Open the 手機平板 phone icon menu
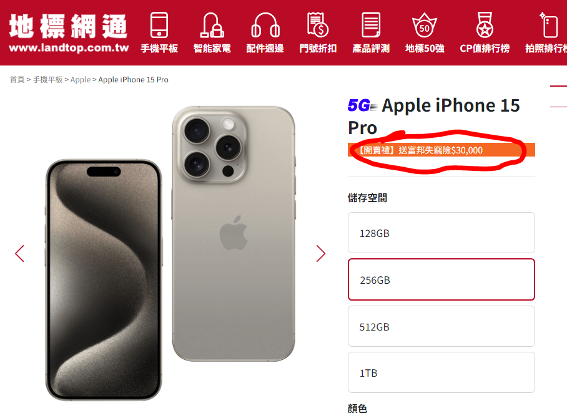Screen dimensions: 567x416 click(x=159, y=25)
